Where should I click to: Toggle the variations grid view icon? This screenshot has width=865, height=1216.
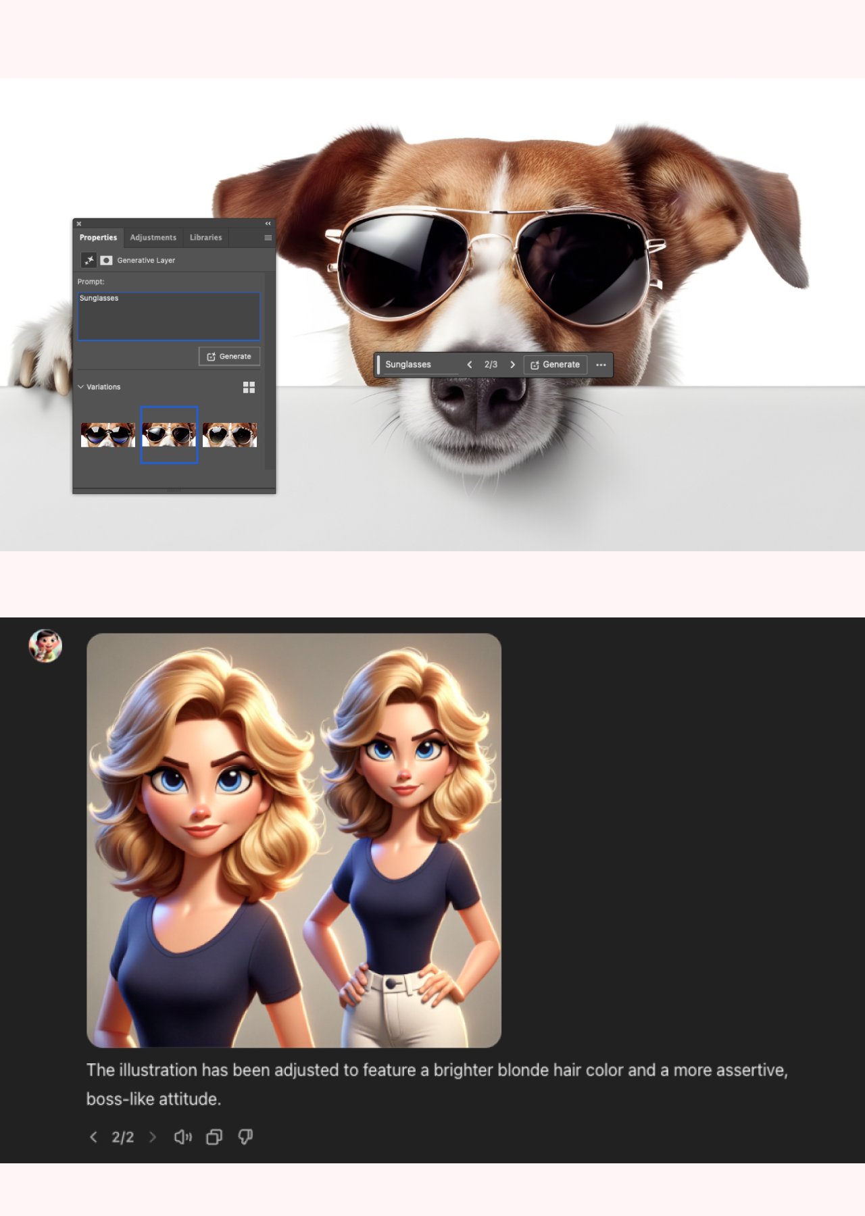pos(249,387)
